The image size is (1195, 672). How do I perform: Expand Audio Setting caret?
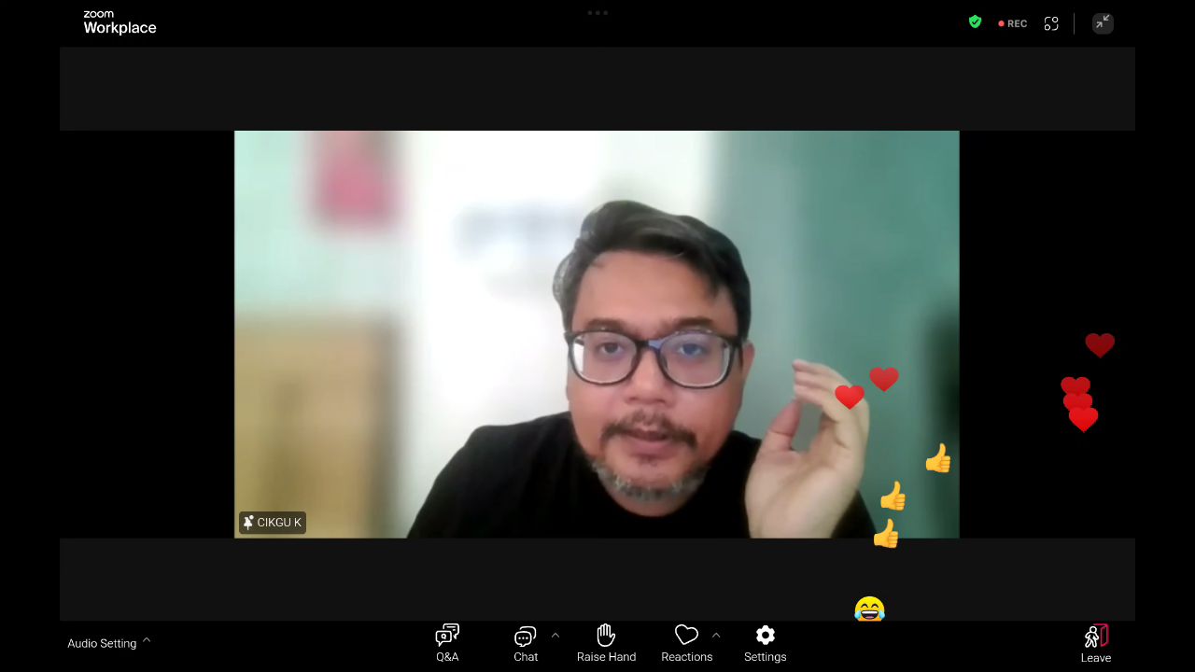coord(147,641)
